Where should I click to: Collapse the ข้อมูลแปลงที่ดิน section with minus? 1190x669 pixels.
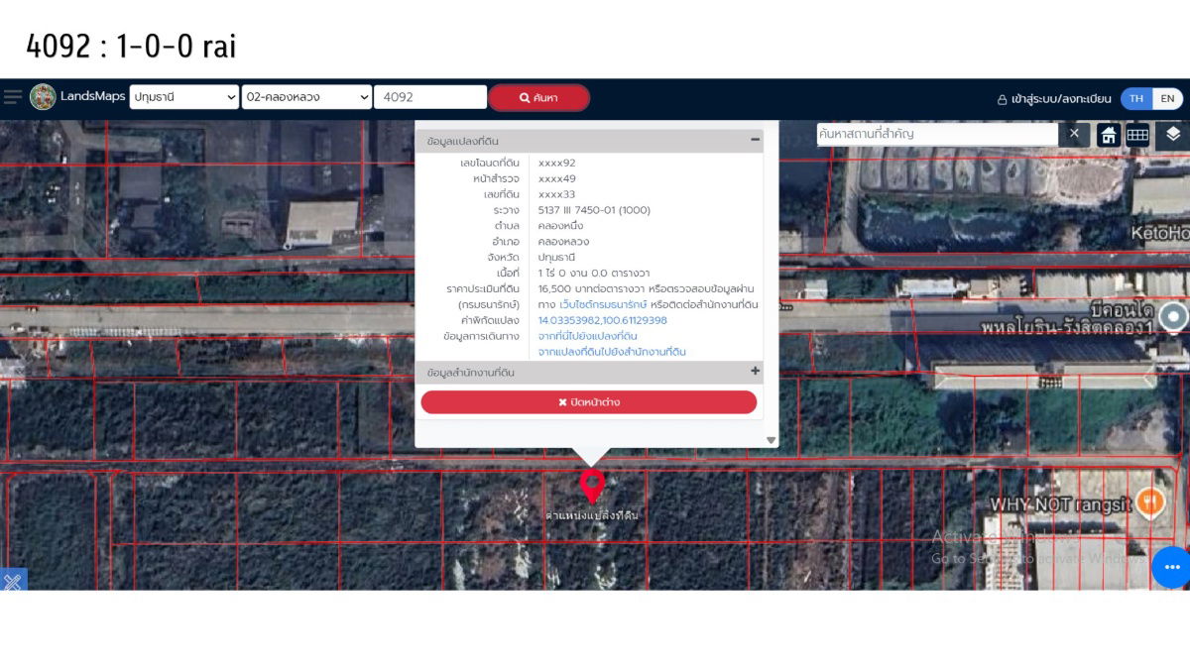(755, 141)
